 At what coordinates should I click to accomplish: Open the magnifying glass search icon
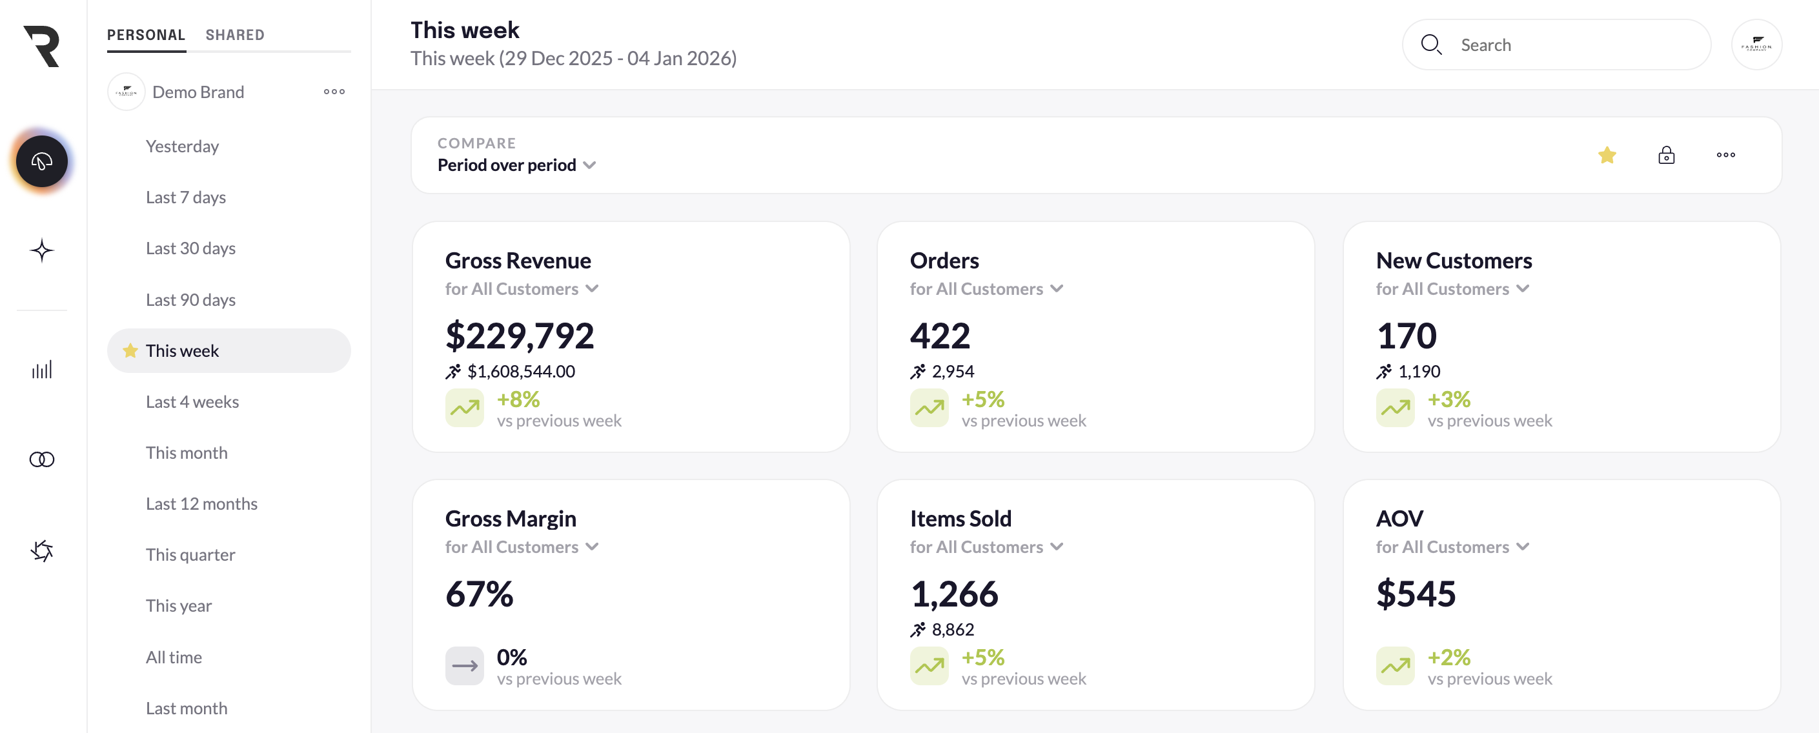[x=1431, y=44]
